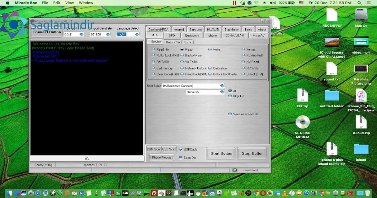Click inside the black log console area
The width and height of the screenshot is (377, 198).
point(87,98)
